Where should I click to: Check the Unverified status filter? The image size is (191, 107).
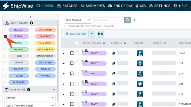[x=32, y=30]
